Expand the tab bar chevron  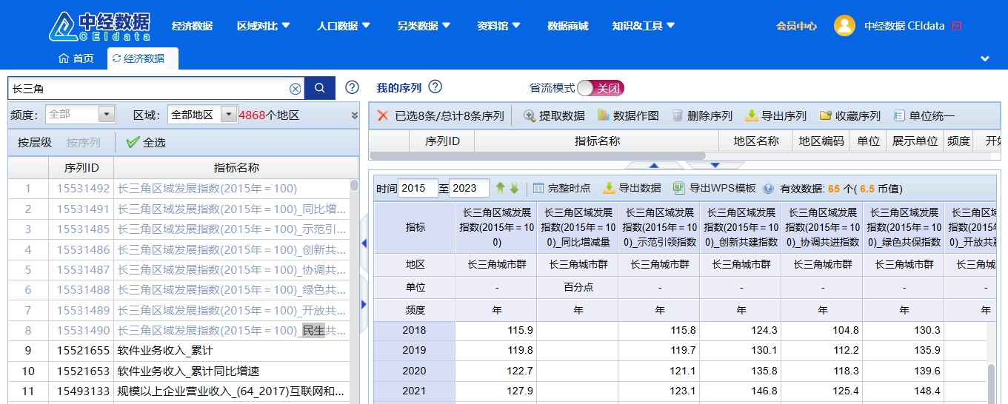point(984,58)
